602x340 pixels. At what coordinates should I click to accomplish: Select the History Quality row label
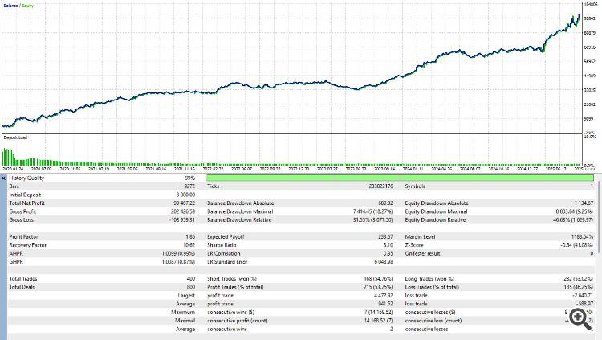26,178
